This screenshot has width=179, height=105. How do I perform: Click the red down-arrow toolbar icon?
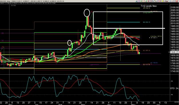(160, 1)
